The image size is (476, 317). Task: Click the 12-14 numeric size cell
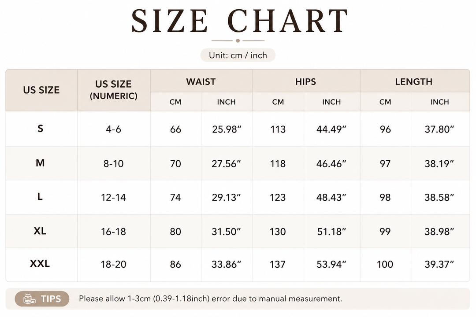113,198
